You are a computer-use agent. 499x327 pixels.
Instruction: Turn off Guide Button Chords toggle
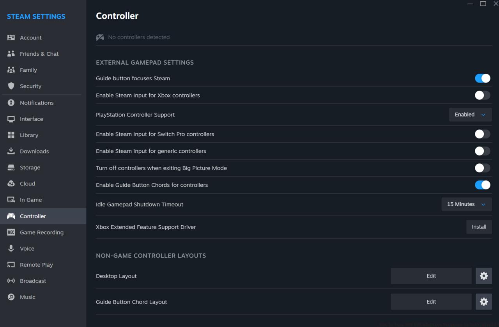coord(482,185)
